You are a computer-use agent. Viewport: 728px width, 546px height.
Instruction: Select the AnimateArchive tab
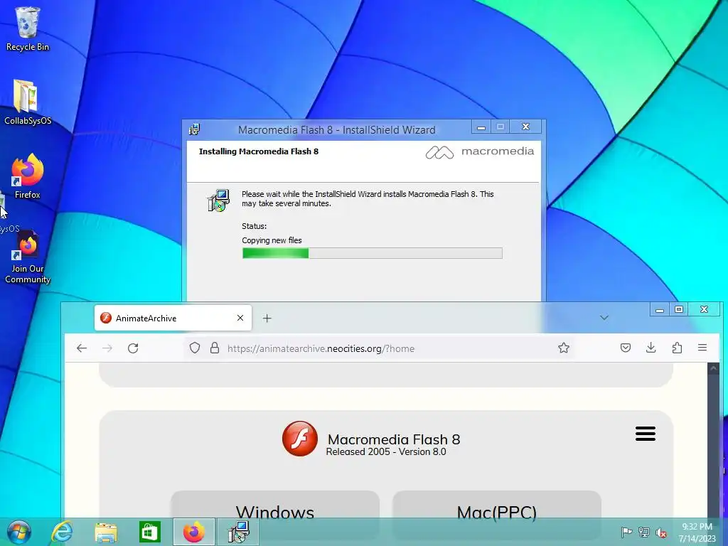[173, 318]
